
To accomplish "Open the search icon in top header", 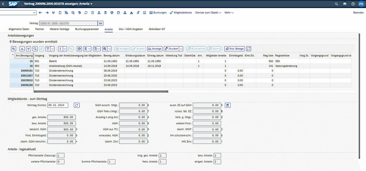I will click(336, 4).
